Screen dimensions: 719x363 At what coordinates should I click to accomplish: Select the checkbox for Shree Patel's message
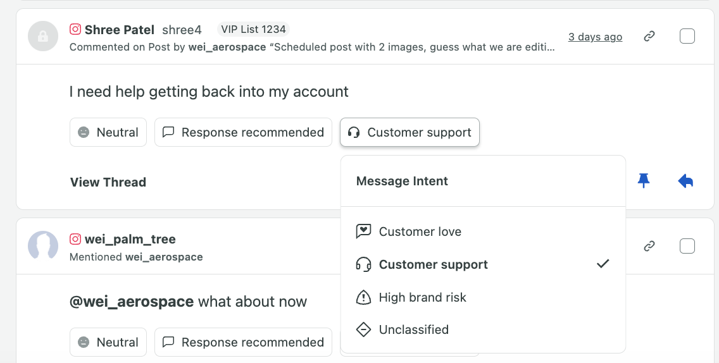pyautogui.click(x=687, y=36)
